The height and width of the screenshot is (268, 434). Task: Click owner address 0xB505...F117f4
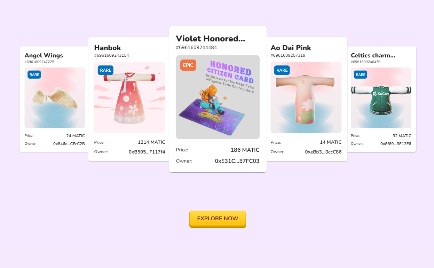147,152
